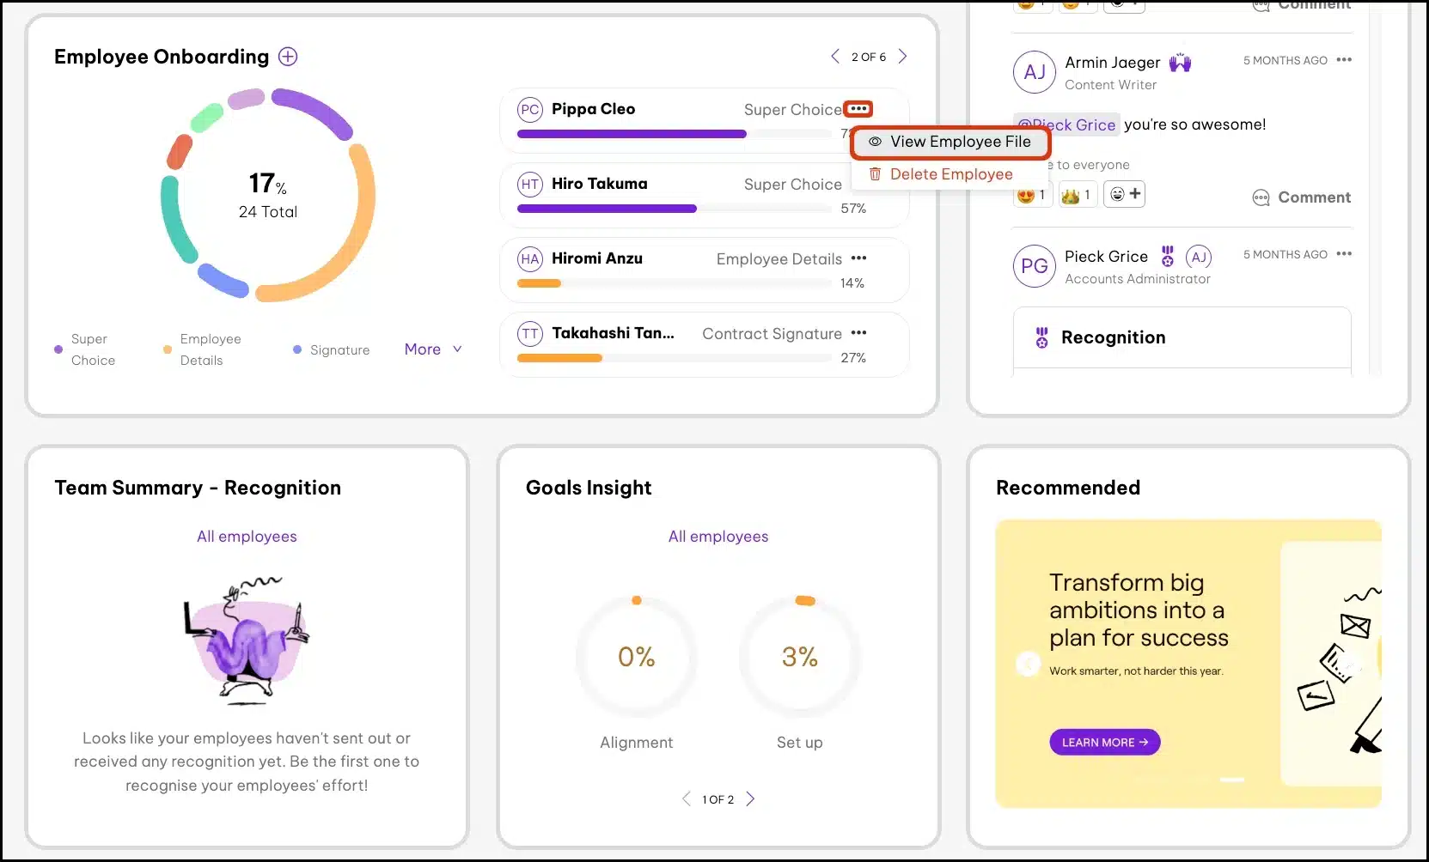Go to next page in Goals Insight
This screenshot has width=1429, height=862.
(750, 798)
